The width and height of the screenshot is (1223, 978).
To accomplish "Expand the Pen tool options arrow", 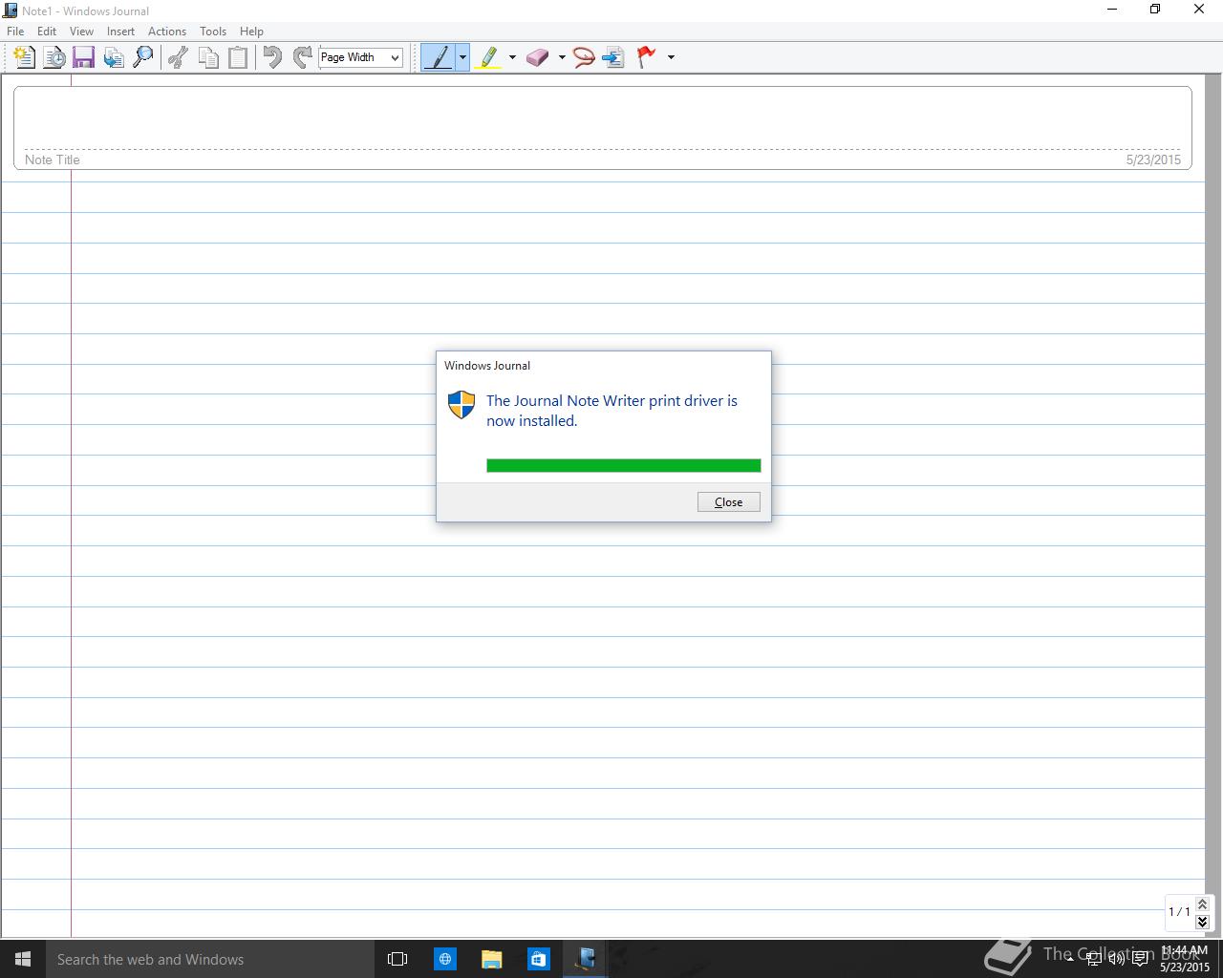I will pyautogui.click(x=462, y=57).
